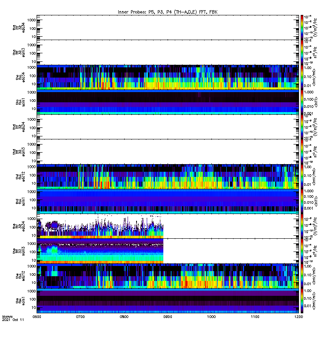Click the color bar beside the fbk scm1
Viewport: 319px width, 341px height.
[x=302, y=301]
